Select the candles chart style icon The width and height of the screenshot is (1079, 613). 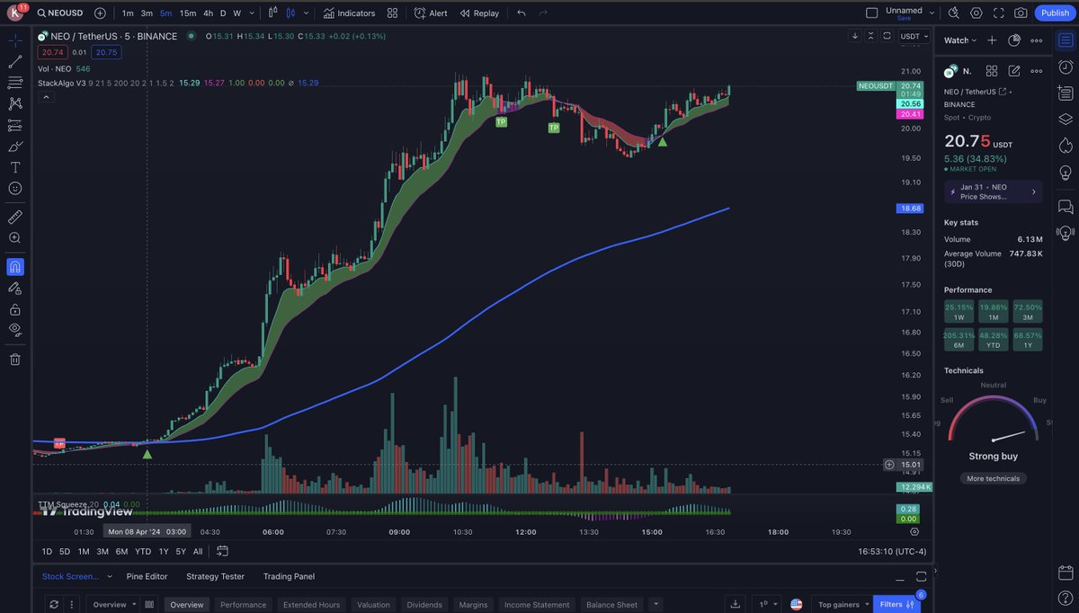point(290,13)
